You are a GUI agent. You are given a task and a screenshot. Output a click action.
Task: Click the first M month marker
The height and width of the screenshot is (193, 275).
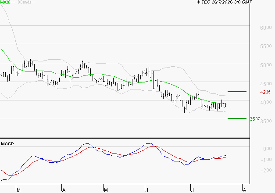[18, 190]
